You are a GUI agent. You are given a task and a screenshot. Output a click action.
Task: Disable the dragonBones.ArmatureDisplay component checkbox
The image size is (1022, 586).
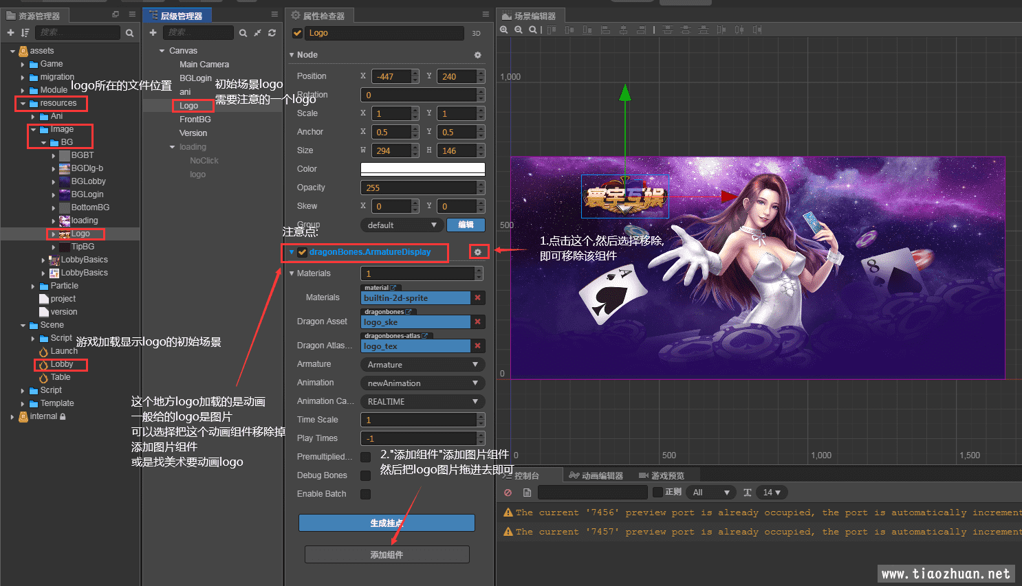coord(302,252)
